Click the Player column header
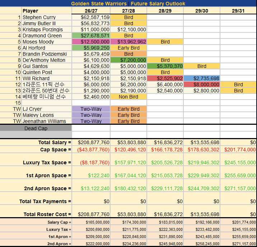The height and width of the screenshot is (247, 257). (47, 11)
